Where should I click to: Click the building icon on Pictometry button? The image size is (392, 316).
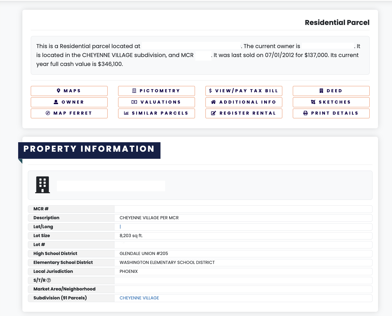pyautogui.click(x=134, y=91)
